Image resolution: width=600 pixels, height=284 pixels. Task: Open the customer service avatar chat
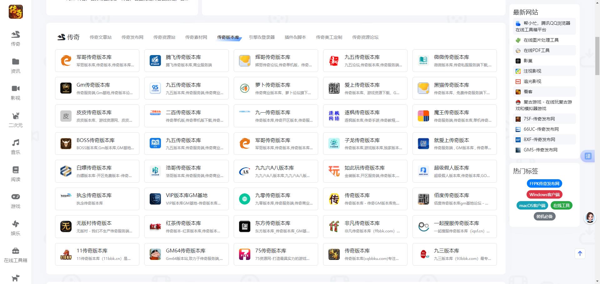590,217
